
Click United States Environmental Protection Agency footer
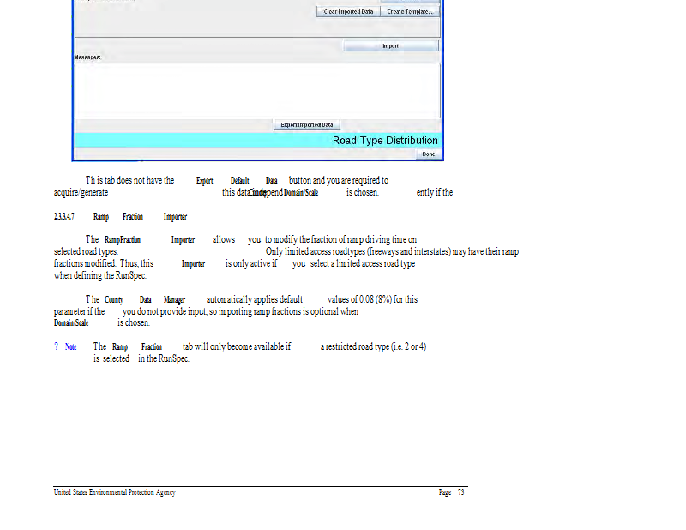point(114,492)
